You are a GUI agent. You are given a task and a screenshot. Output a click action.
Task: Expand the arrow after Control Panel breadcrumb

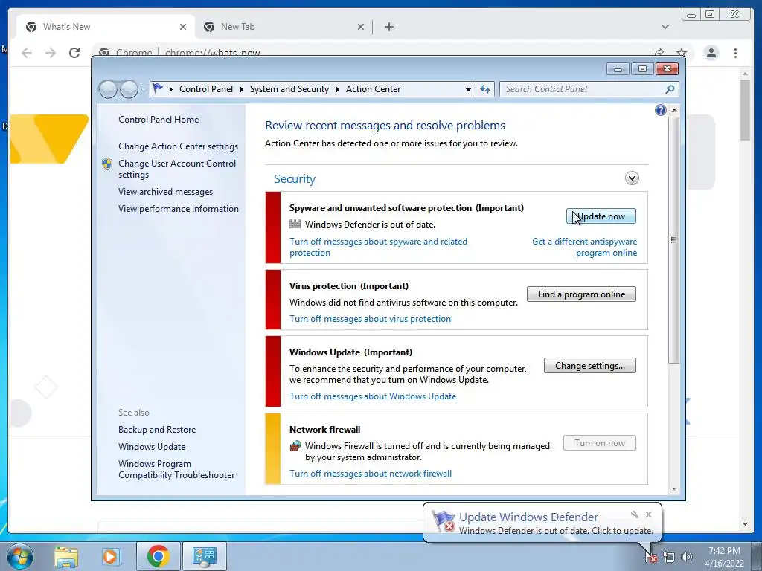click(x=242, y=89)
